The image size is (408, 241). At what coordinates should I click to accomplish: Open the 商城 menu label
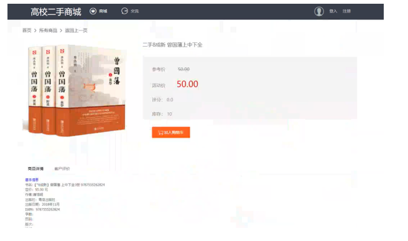point(103,11)
